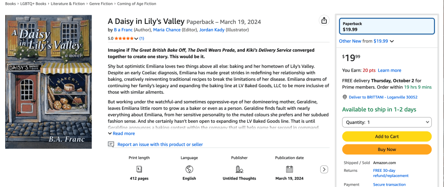Image resolution: width=444 pixels, height=187 pixels.
Task: Click the language globe icon
Action: [x=189, y=169]
